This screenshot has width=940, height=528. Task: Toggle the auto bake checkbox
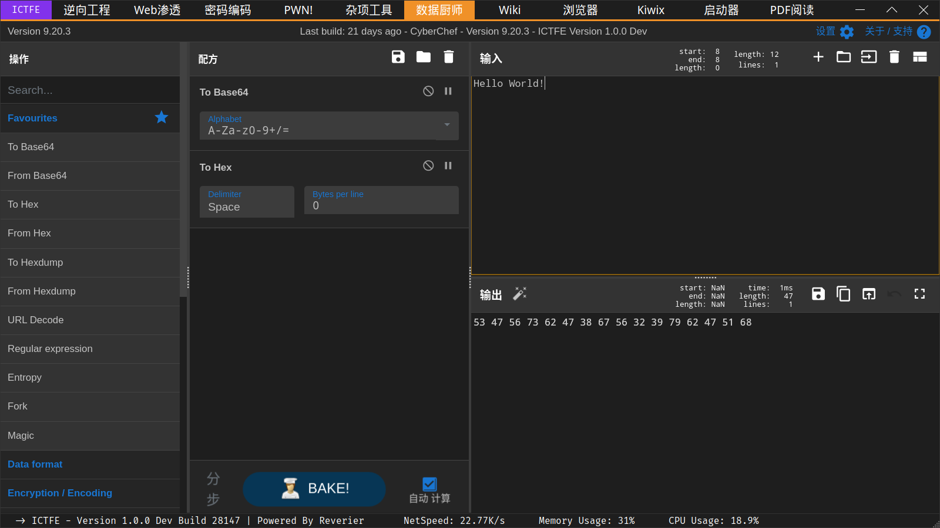click(429, 484)
